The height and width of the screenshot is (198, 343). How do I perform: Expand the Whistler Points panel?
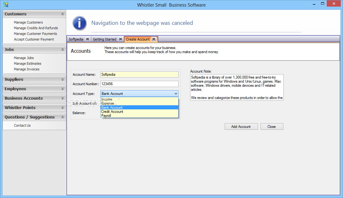click(x=62, y=107)
